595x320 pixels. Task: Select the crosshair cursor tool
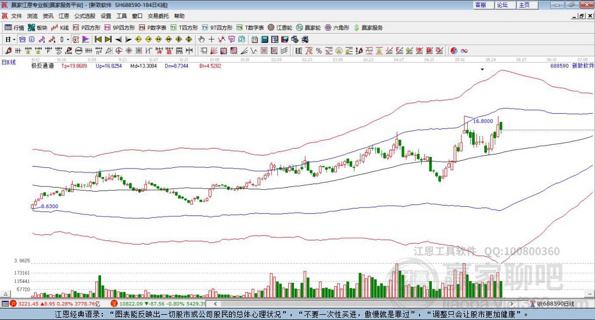pos(212,39)
